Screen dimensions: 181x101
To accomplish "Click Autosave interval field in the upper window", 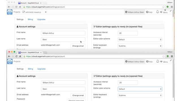I will [128, 33].
